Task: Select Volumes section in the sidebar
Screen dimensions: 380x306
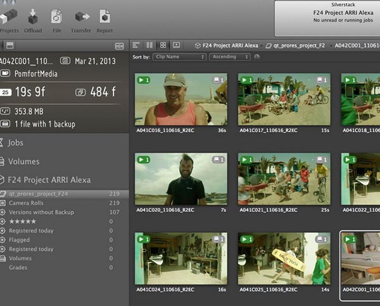Action: pyautogui.click(x=23, y=161)
